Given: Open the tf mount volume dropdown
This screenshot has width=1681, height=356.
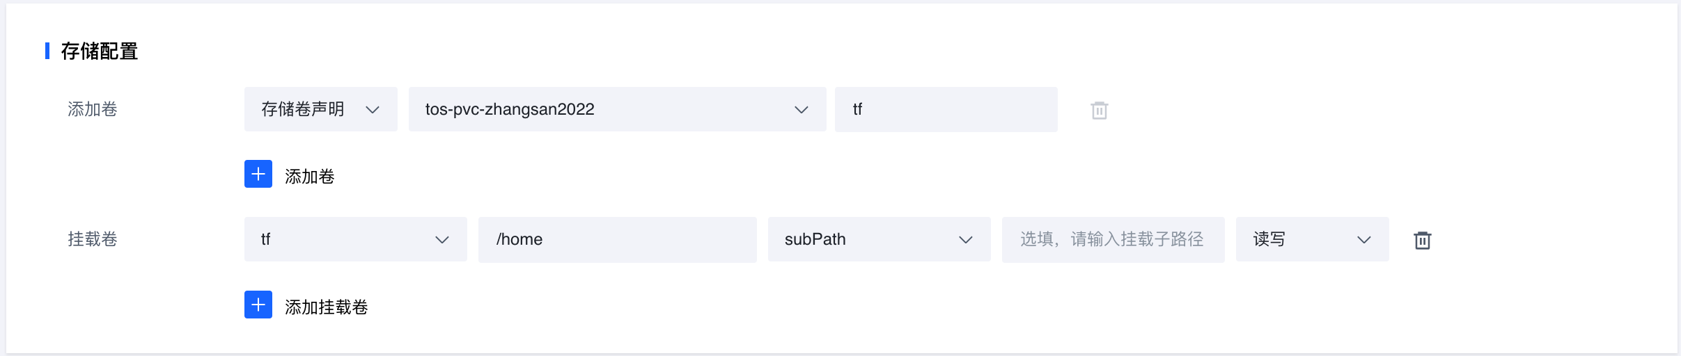Looking at the screenshot, I should point(355,239).
